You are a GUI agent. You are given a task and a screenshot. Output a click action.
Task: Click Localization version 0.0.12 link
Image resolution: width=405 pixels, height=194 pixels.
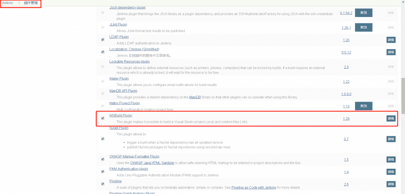pyautogui.click(x=346, y=53)
